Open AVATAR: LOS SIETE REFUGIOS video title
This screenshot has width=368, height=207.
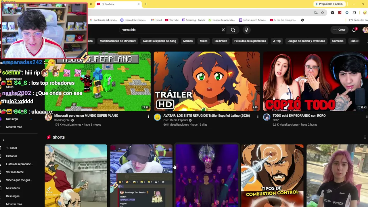click(x=206, y=116)
